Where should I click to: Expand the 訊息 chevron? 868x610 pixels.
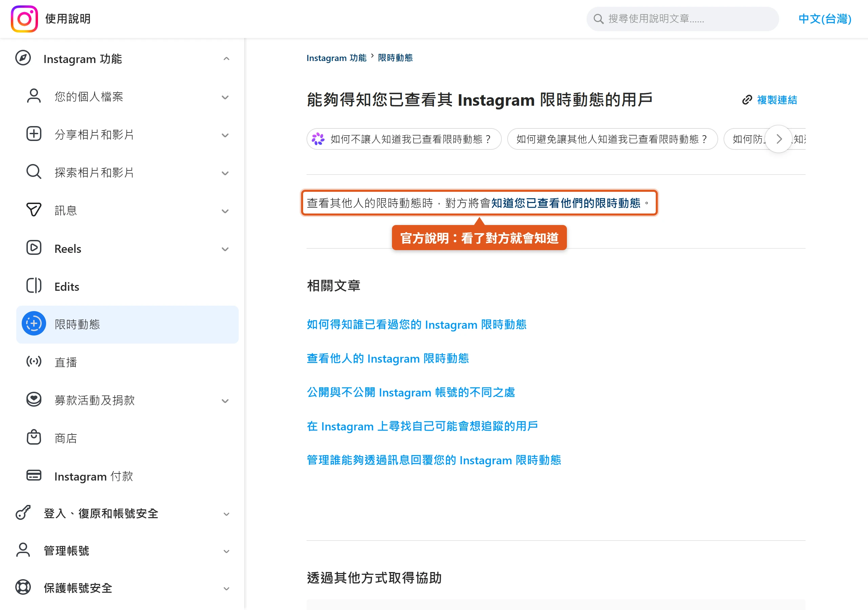tap(225, 211)
